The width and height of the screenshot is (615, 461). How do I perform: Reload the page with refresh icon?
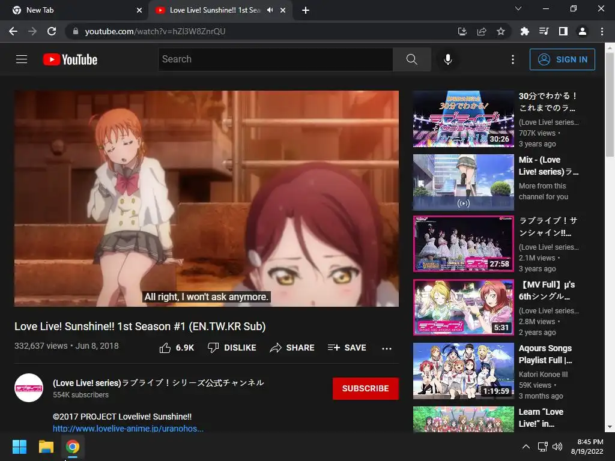[52, 31]
